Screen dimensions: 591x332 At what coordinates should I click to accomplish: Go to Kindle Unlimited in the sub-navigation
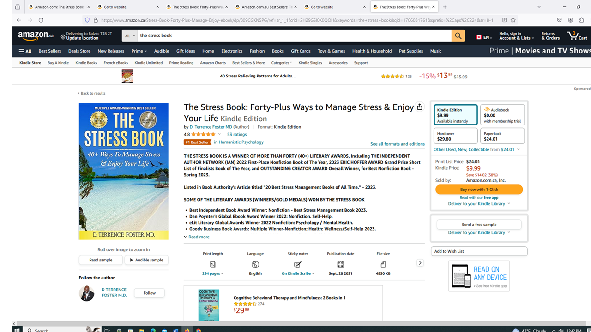[149, 63]
